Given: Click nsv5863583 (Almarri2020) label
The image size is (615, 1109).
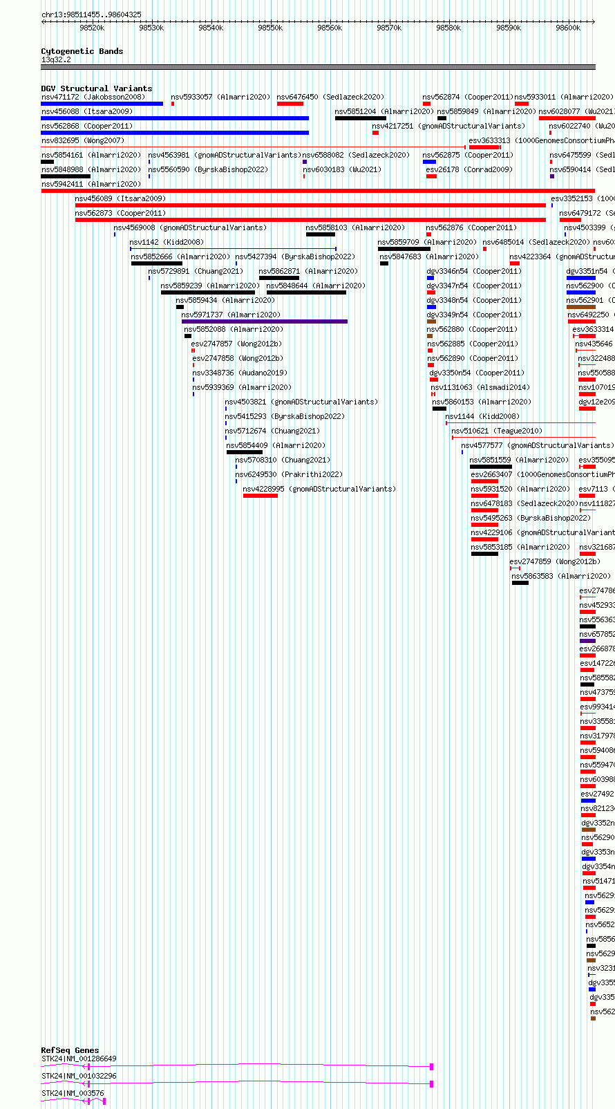Looking at the screenshot, I should tap(561, 576).
